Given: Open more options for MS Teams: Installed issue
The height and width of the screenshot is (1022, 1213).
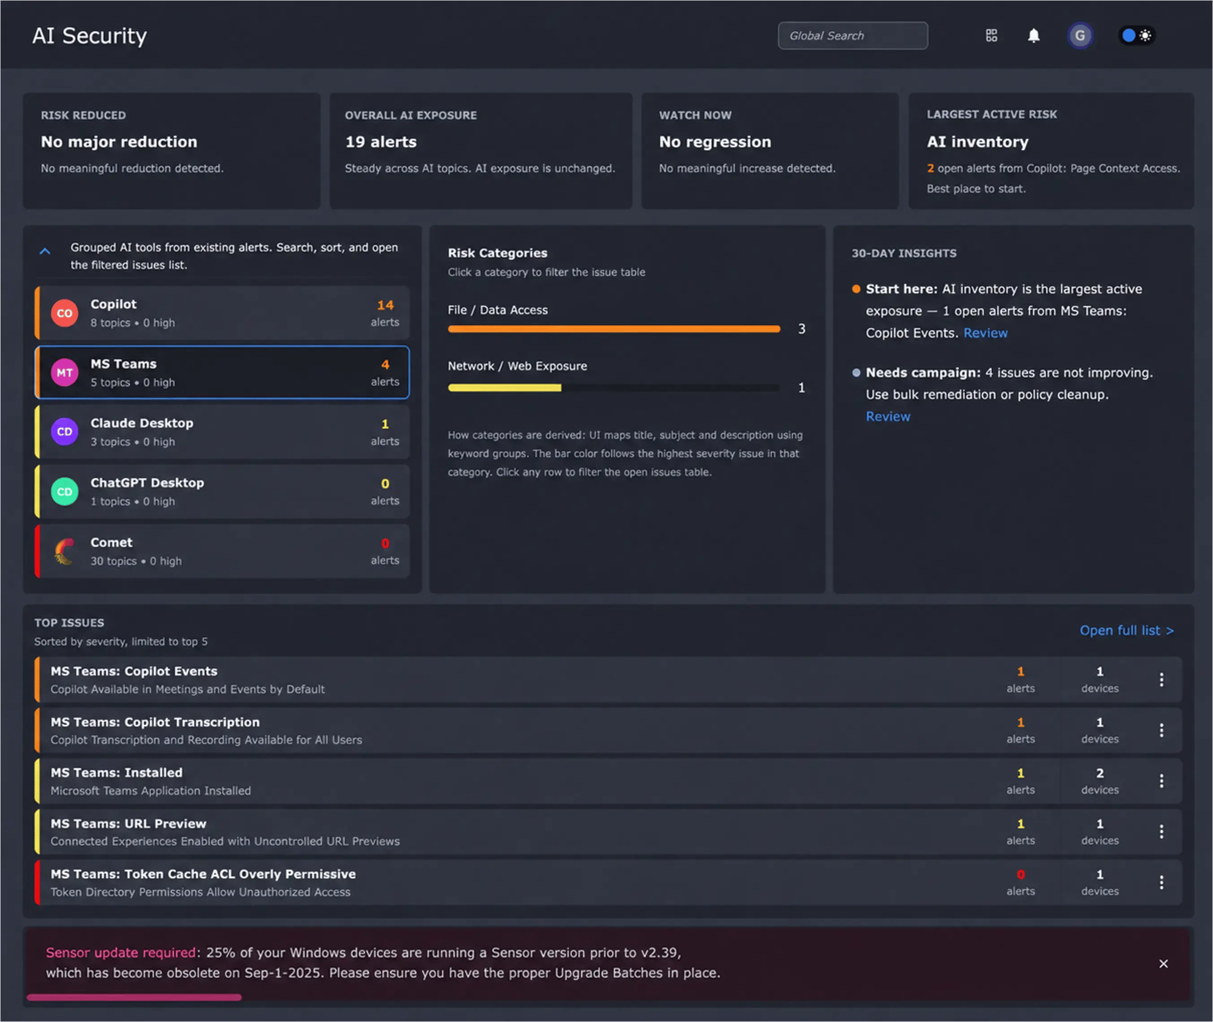Looking at the screenshot, I should 1161,781.
